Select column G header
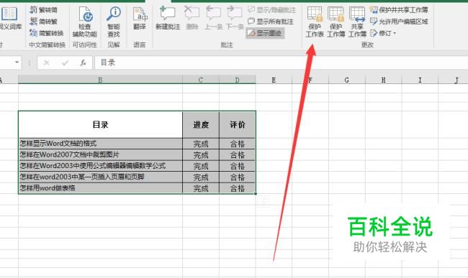 pos(347,80)
